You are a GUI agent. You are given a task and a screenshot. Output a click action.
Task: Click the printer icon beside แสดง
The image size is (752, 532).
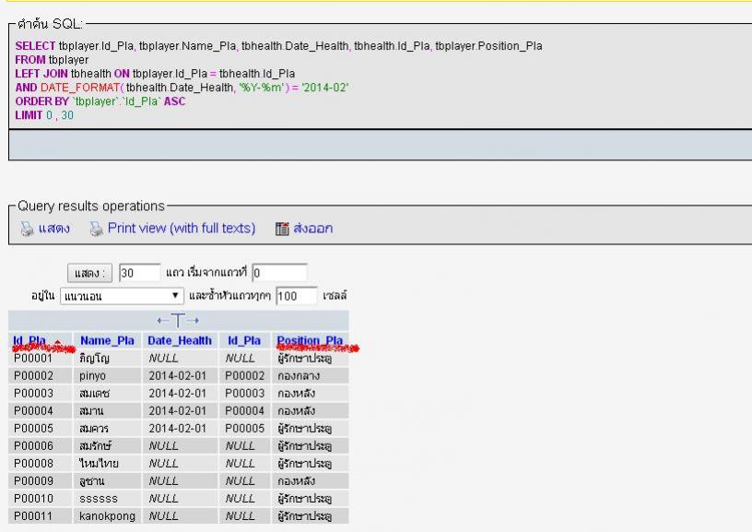[x=25, y=228]
